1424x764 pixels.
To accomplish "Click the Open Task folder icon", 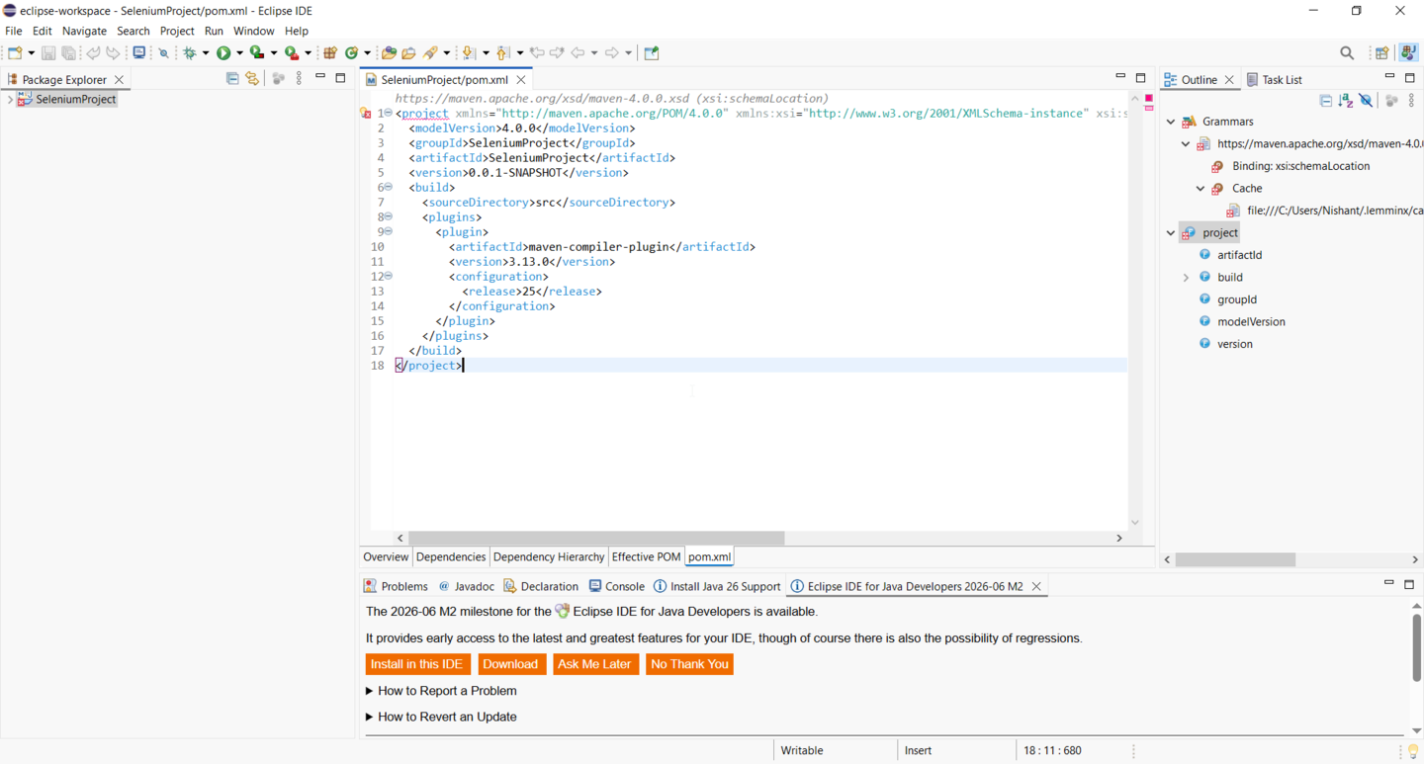I will (x=408, y=53).
